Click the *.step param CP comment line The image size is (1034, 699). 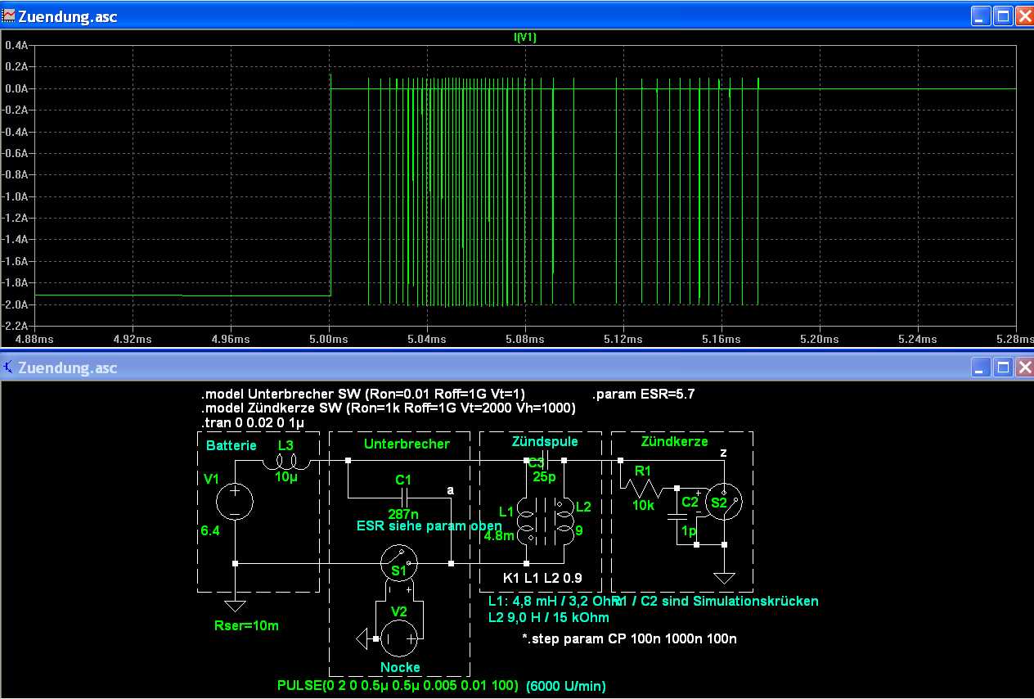pyautogui.click(x=628, y=638)
